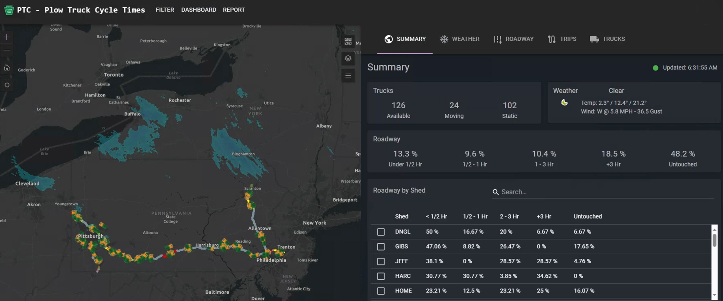723x301 pixels.
Task: Open the basemap selector on the map
Action: [x=348, y=41]
